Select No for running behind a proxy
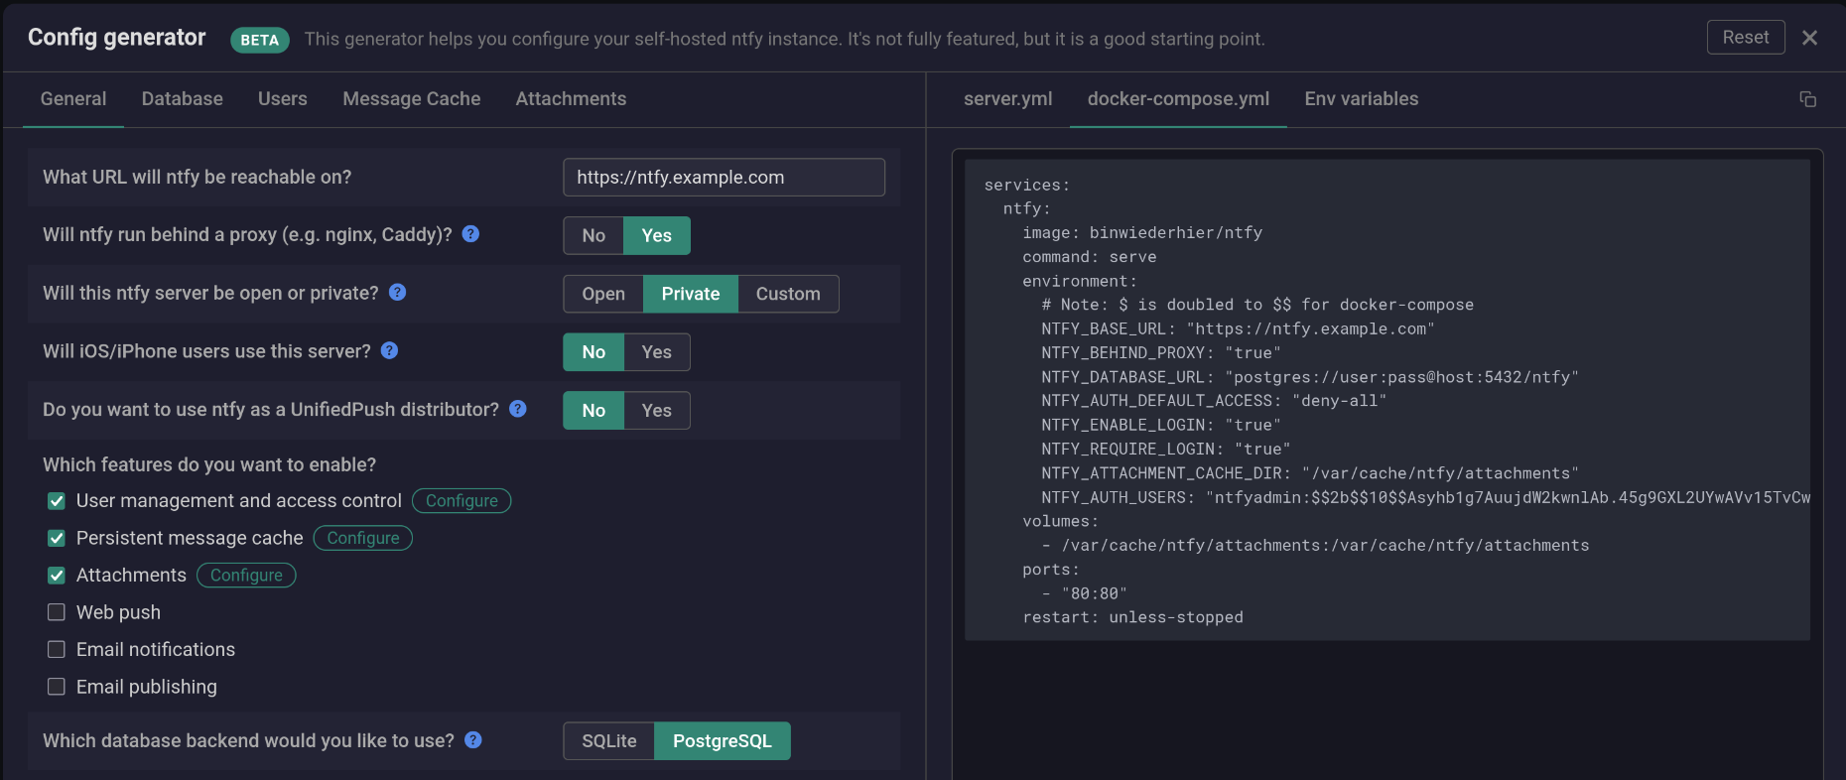 pyautogui.click(x=593, y=235)
